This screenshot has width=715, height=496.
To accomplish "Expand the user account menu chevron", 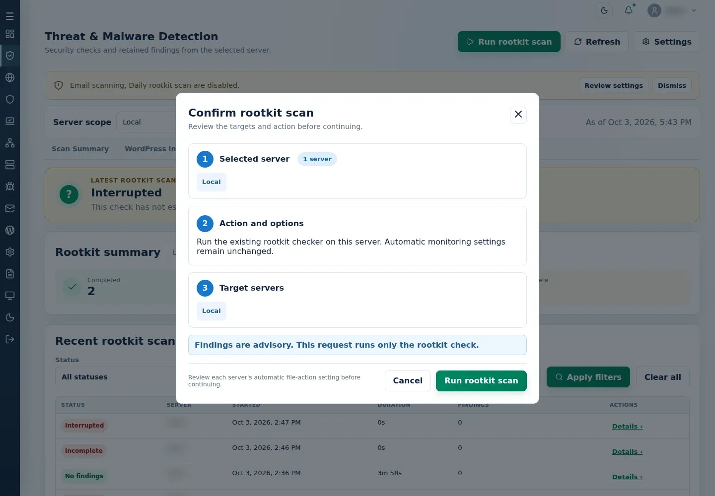I will pyautogui.click(x=694, y=10).
